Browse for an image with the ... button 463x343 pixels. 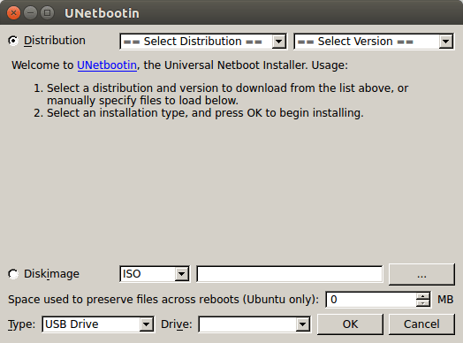click(x=421, y=274)
